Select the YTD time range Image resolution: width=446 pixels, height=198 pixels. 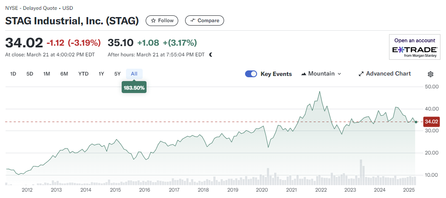click(x=84, y=74)
